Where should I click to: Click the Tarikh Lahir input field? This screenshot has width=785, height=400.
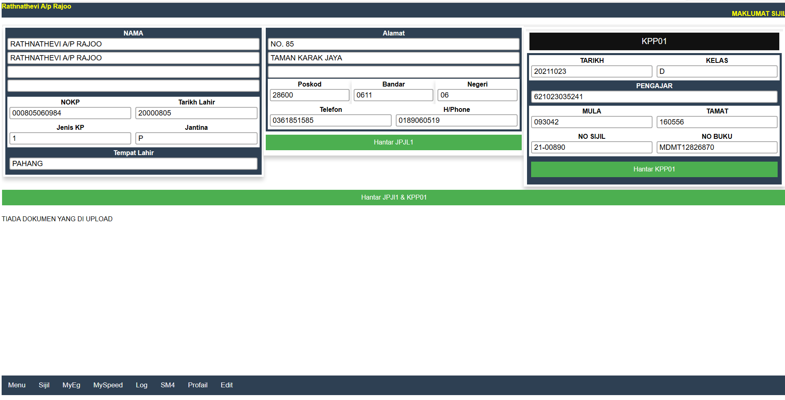196,113
